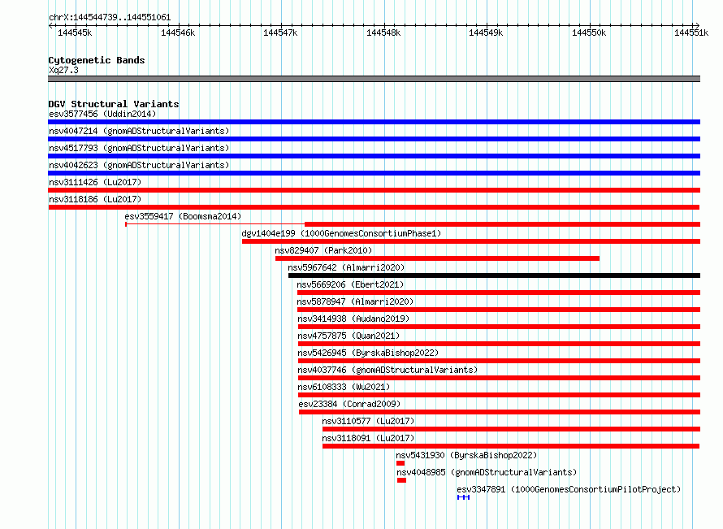Open nsv3111426 (Lu2017) variant label

pyautogui.click(x=95, y=182)
